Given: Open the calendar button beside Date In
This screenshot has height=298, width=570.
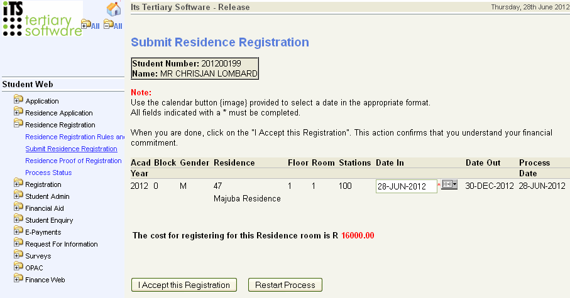Looking at the screenshot, I should 449,184.
